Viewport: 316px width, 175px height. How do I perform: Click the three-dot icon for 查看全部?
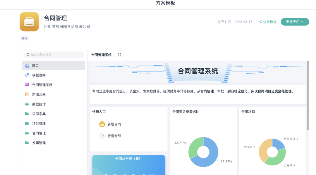(x=102, y=136)
